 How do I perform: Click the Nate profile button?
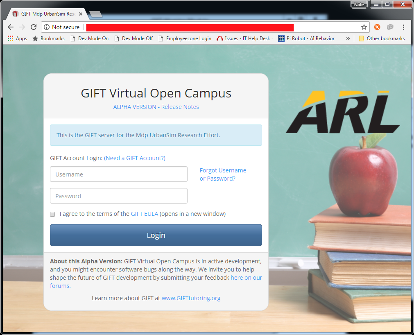359,5
